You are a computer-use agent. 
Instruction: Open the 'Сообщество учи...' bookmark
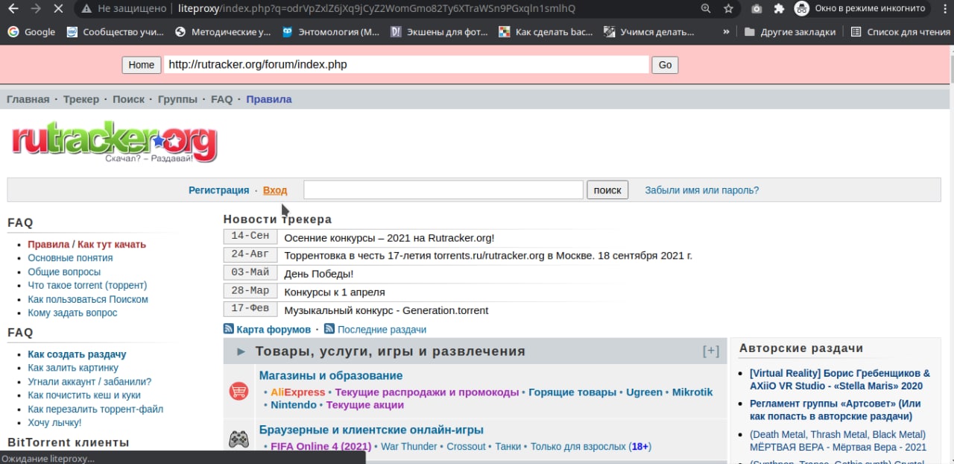[115, 32]
